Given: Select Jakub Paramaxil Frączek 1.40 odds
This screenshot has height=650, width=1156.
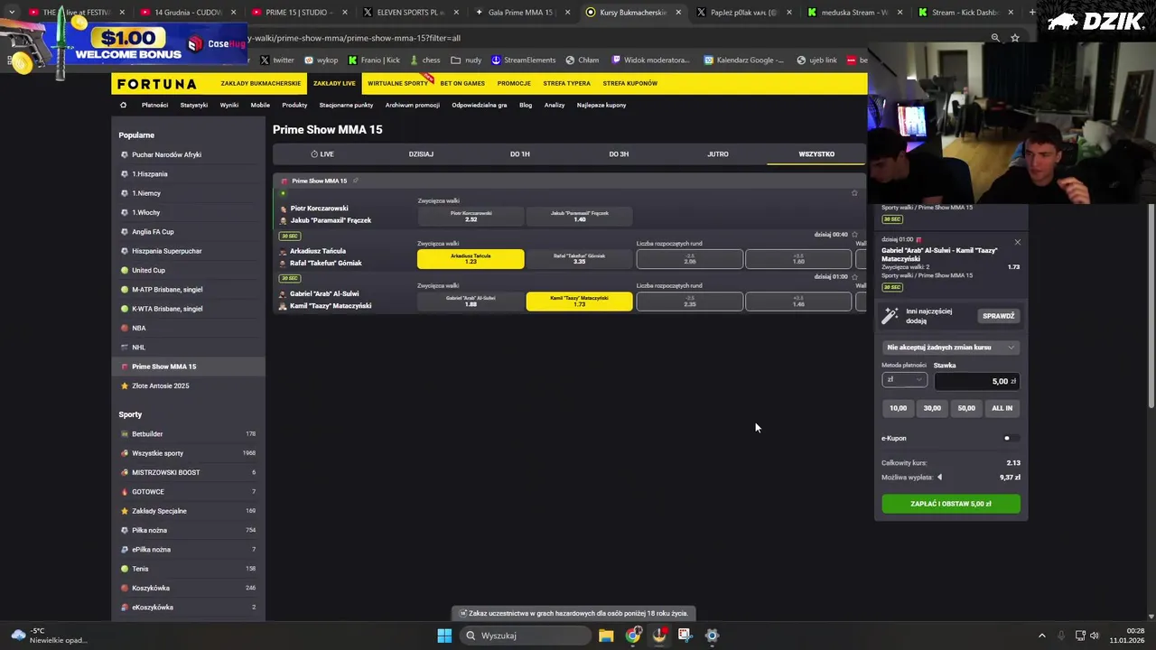Looking at the screenshot, I should [579, 217].
